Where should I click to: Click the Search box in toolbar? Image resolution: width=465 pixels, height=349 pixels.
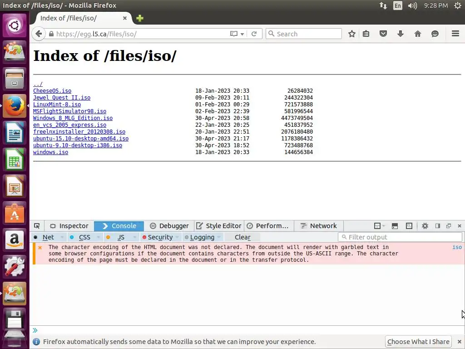tap(304, 34)
